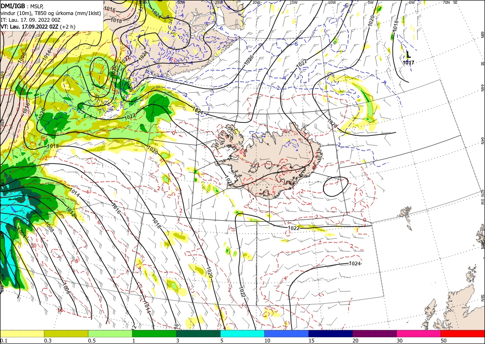485x344 pixels.
Task: Select the dark green 3–5 legend swatch
Action: click(x=198, y=333)
